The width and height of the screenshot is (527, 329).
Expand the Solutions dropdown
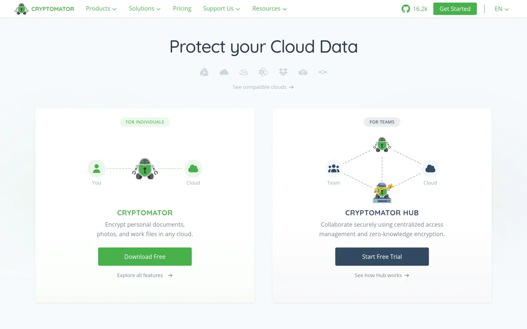[x=145, y=9]
